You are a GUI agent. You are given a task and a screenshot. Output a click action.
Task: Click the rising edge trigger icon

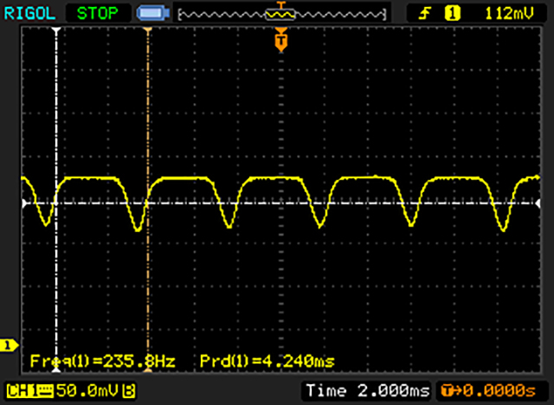(x=425, y=14)
